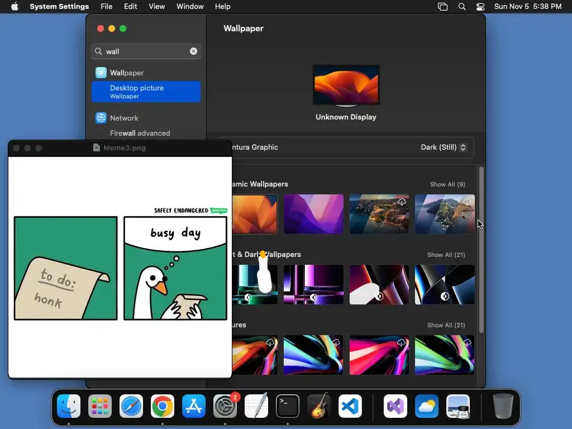Launch Safari from the Dock
Screen dimensions: 572x429
click(x=131, y=406)
